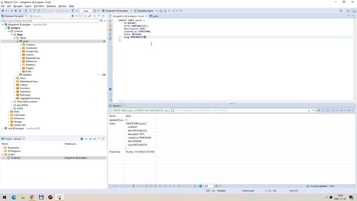Collapse the blogadmin @ postgres connection node

click(3, 25)
